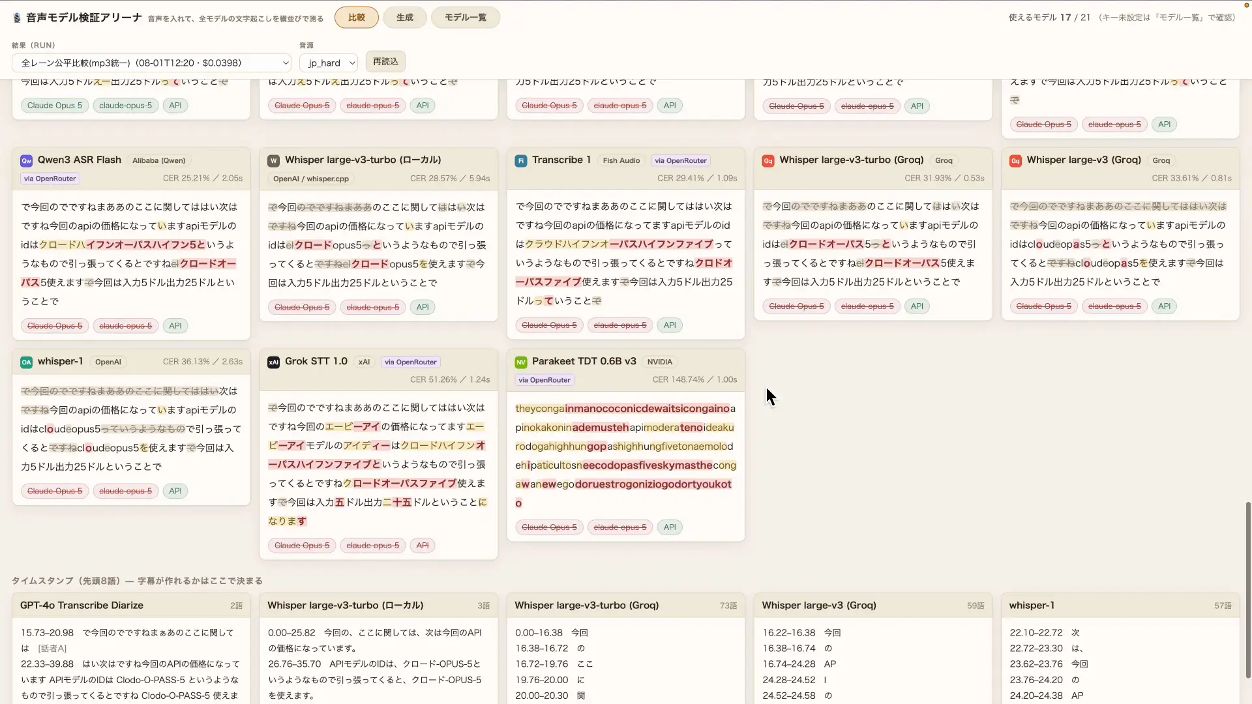The width and height of the screenshot is (1252, 704).
Task: Switch to the 生成 tab
Action: click(x=405, y=18)
